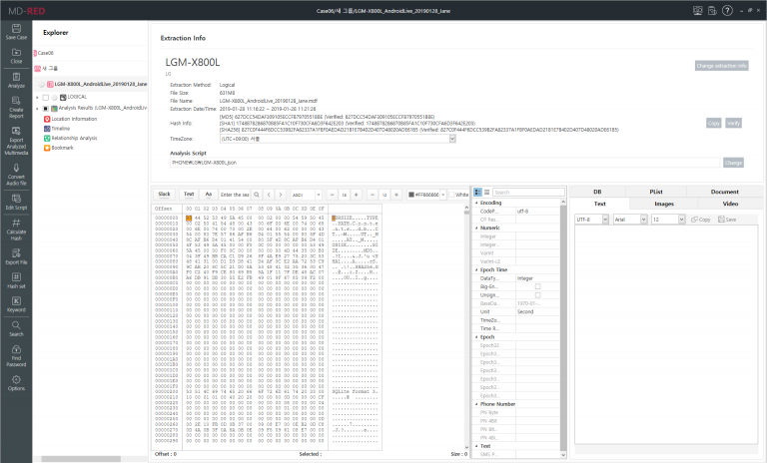Click the hex search input field
Image resolution: width=767 pixels, height=463 pixels.
[x=235, y=195]
